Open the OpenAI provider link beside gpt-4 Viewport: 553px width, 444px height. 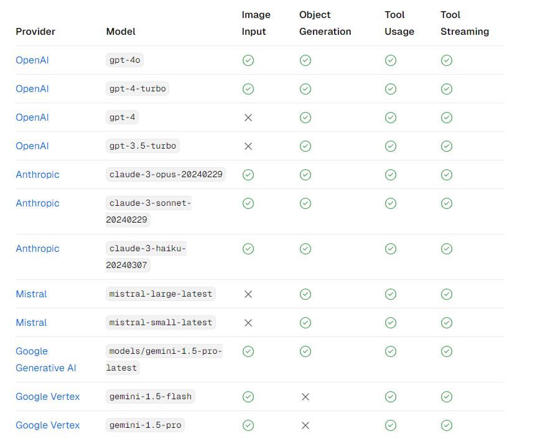(32, 118)
